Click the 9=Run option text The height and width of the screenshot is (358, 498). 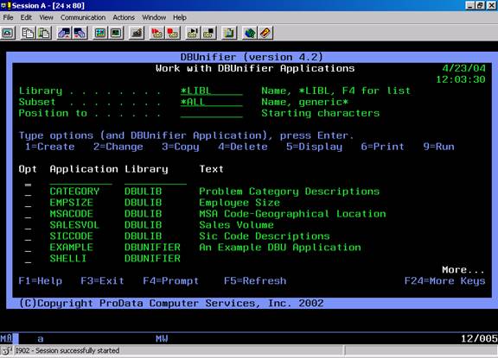438,147
